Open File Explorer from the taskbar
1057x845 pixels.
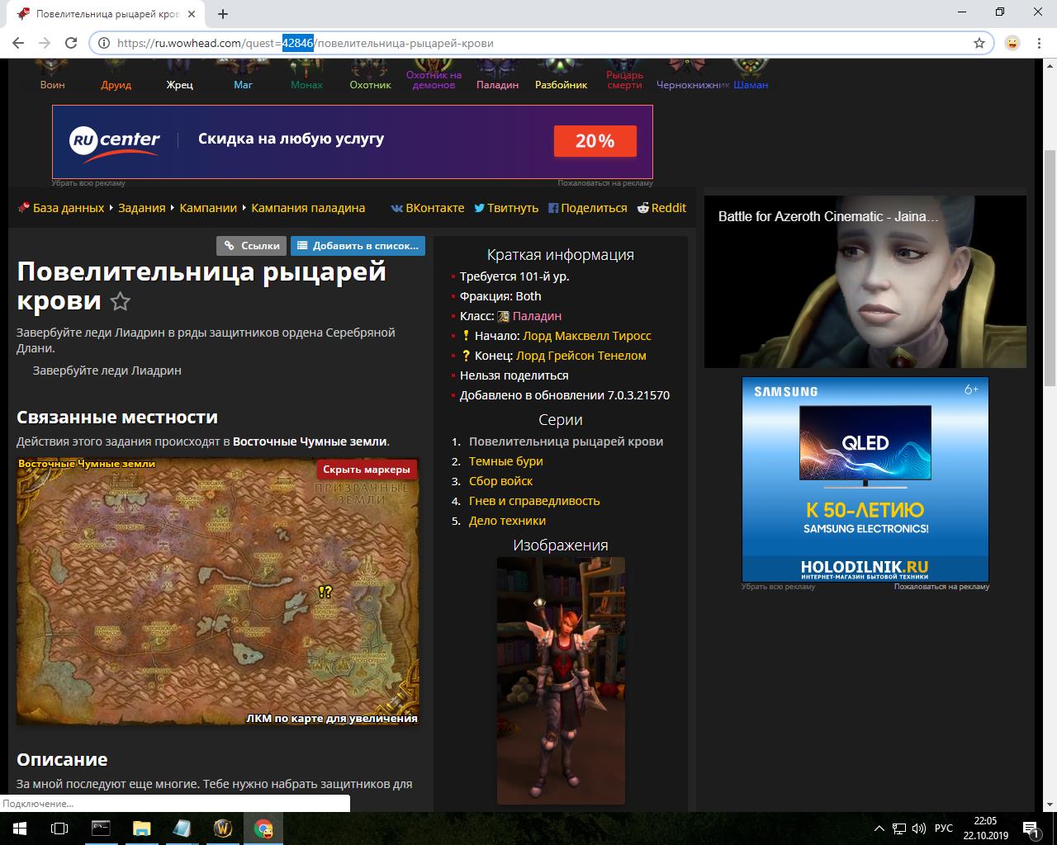tap(142, 828)
